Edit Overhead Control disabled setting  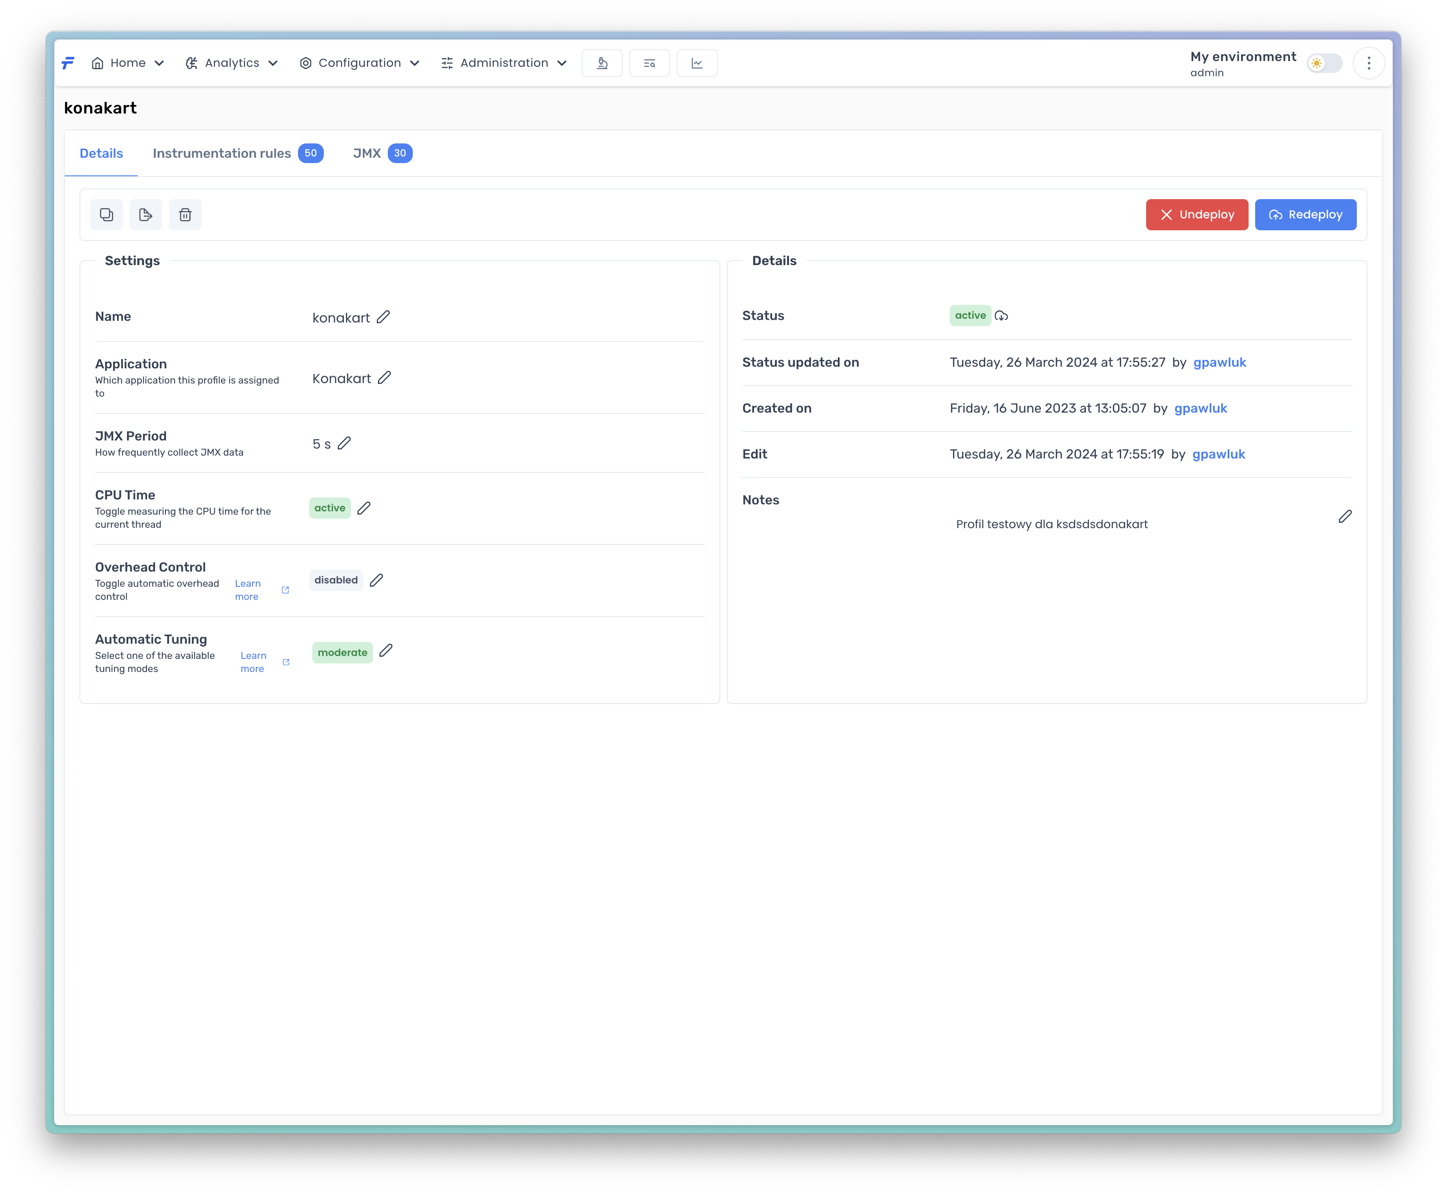[376, 581]
